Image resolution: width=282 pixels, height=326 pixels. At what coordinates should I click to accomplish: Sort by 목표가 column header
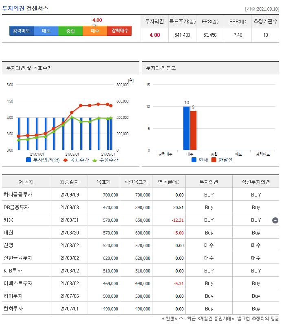pos(104,182)
